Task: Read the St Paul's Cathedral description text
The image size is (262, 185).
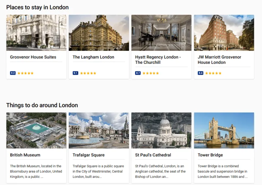Action: pos(160,171)
